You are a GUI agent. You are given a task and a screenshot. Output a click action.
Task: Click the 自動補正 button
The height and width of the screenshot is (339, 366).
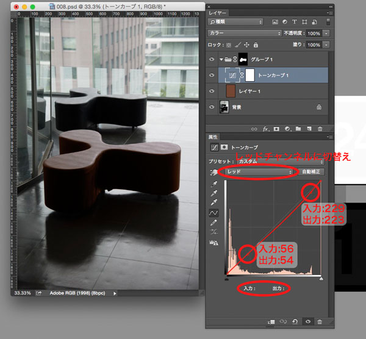coord(312,172)
